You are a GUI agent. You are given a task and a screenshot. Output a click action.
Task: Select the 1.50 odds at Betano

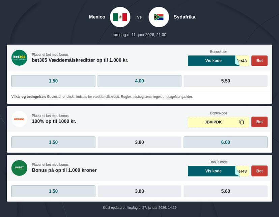point(53,142)
